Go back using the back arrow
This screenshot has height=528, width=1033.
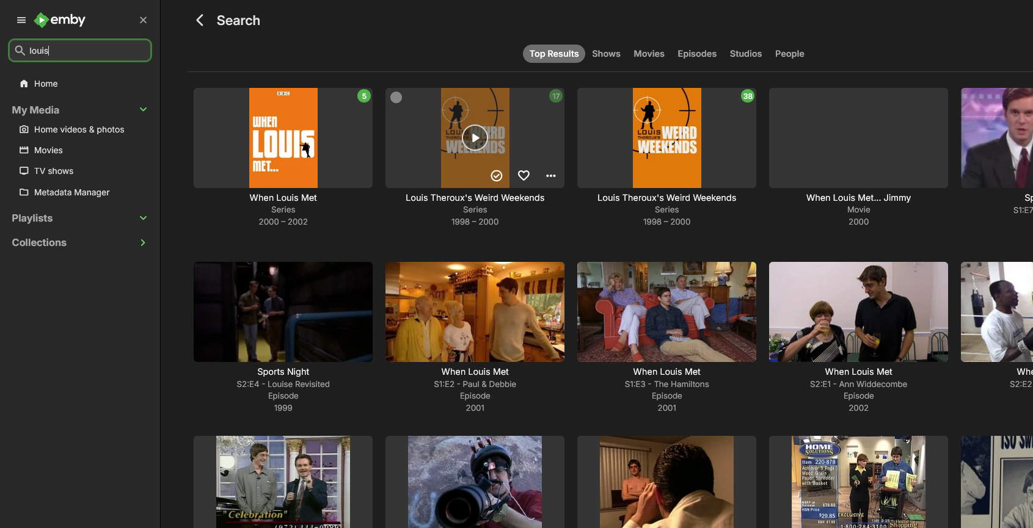[200, 20]
